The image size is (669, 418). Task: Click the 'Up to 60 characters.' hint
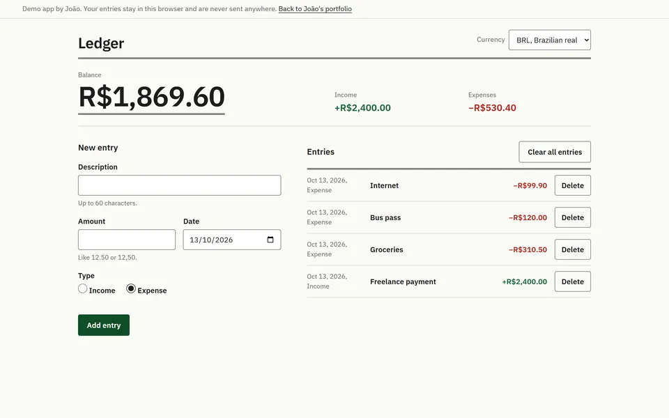pyautogui.click(x=107, y=203)
